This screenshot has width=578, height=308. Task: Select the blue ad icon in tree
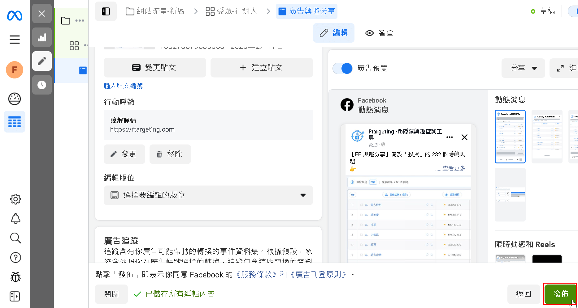click(83, 70)
